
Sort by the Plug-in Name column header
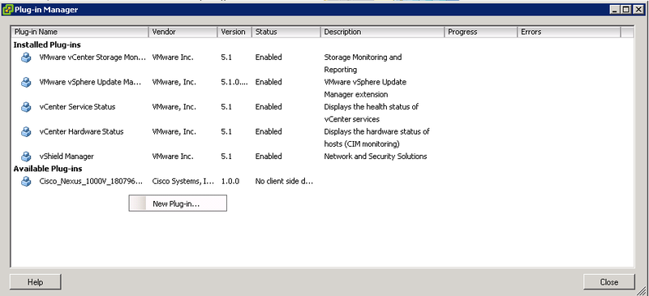click(80, 32)
